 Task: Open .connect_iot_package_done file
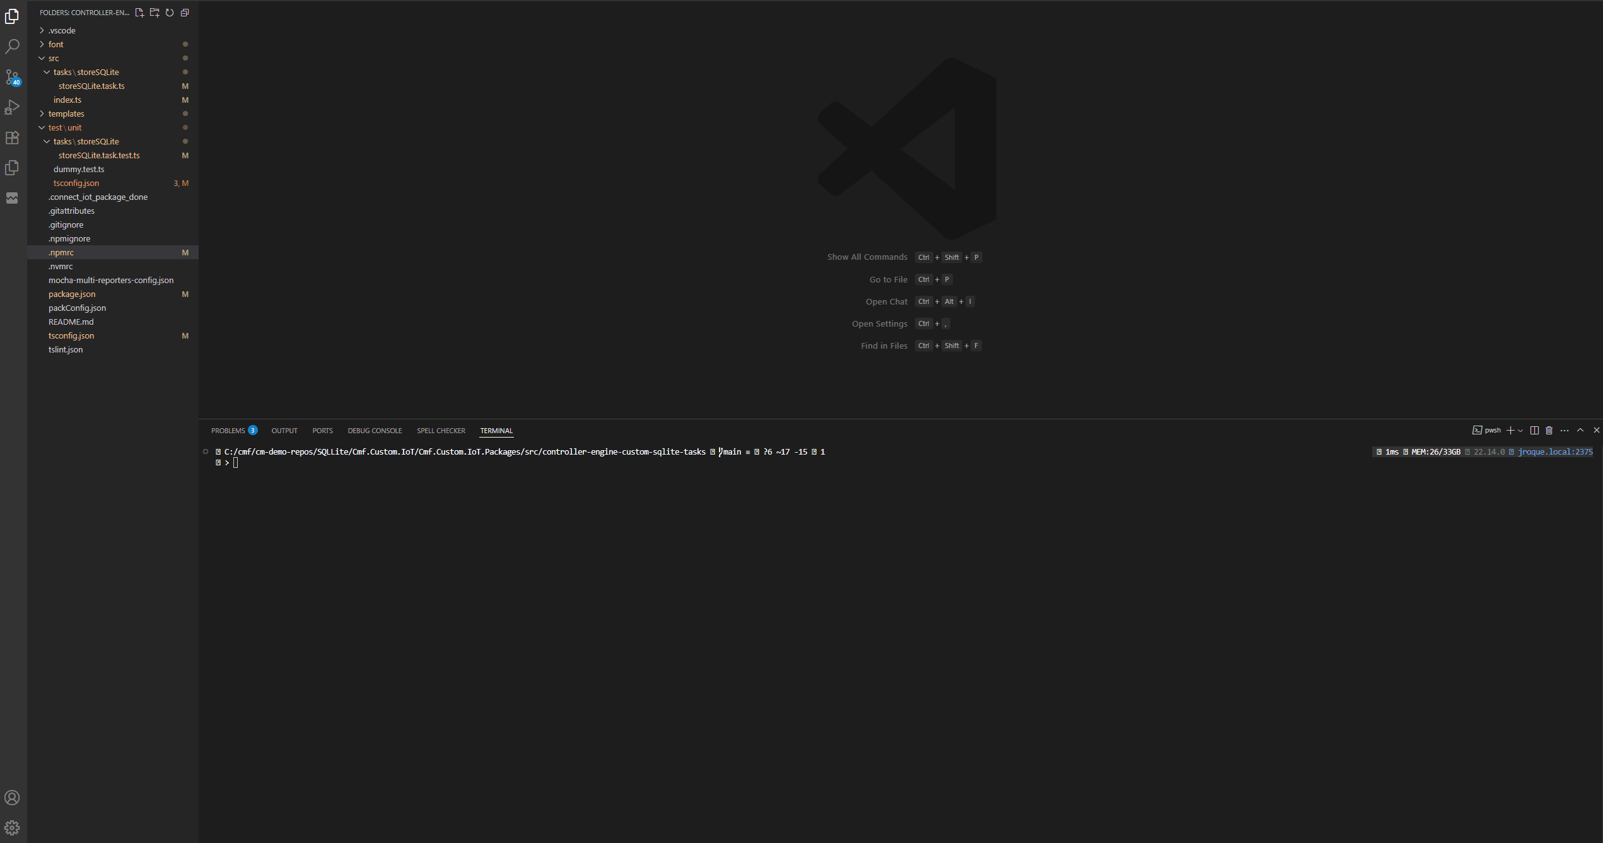point(113,197)
